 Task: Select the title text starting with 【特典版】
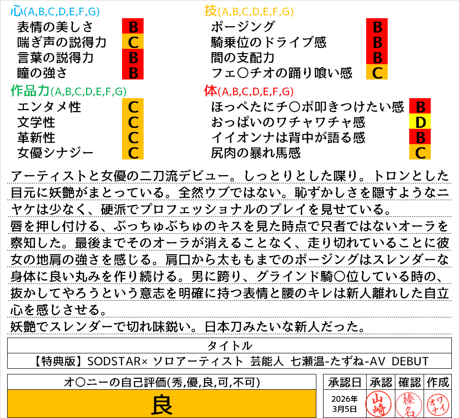point(229,361)
